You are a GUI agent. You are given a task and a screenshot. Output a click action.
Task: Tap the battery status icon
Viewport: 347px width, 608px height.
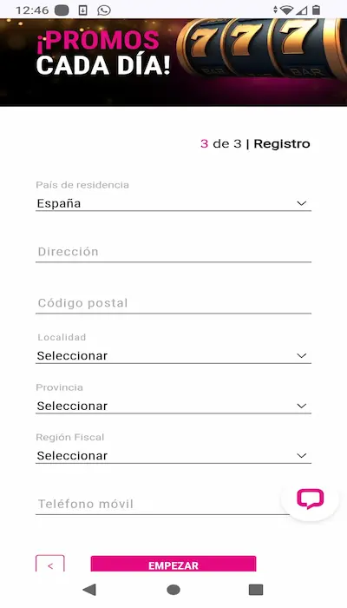316,10
